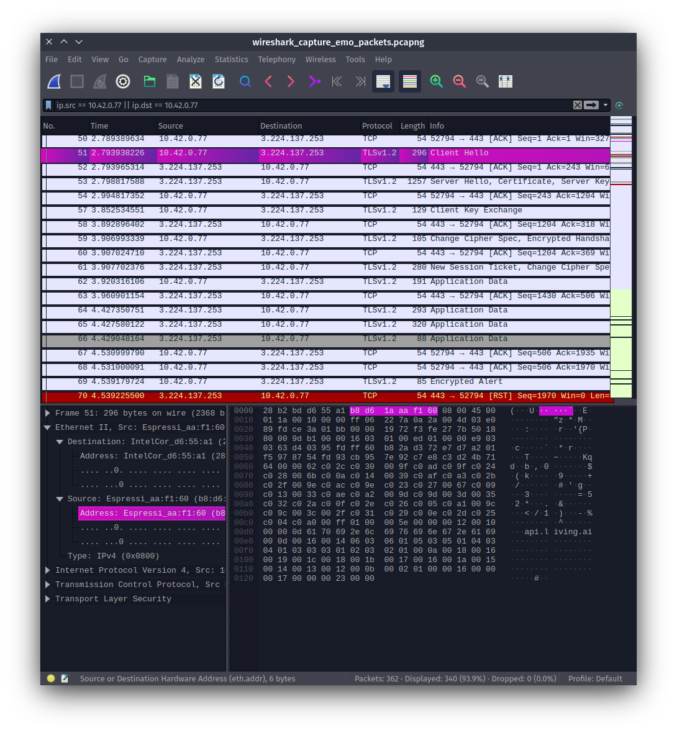
Task: Open the Analyze menu
Action: click(190, 60)
